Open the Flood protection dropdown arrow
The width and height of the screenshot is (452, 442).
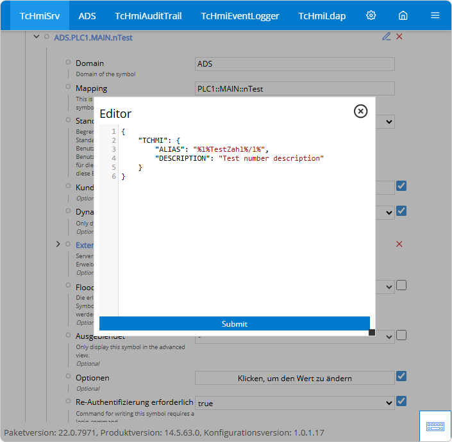tap(389, 287)
